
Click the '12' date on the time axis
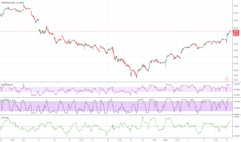(x=70, y=140)
